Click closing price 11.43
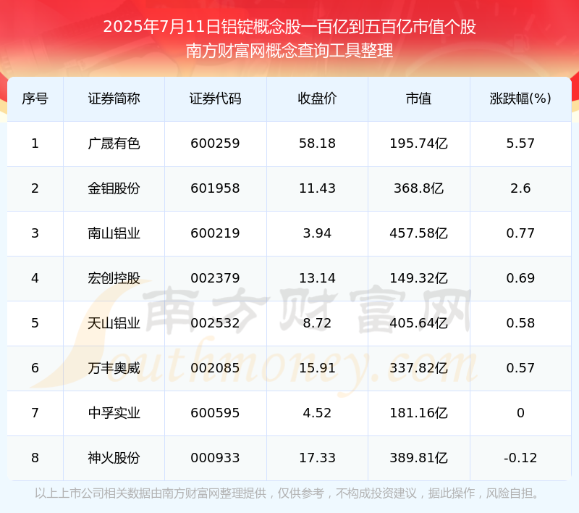The height and width of the screenshot is (513, 579). point(317,188)
